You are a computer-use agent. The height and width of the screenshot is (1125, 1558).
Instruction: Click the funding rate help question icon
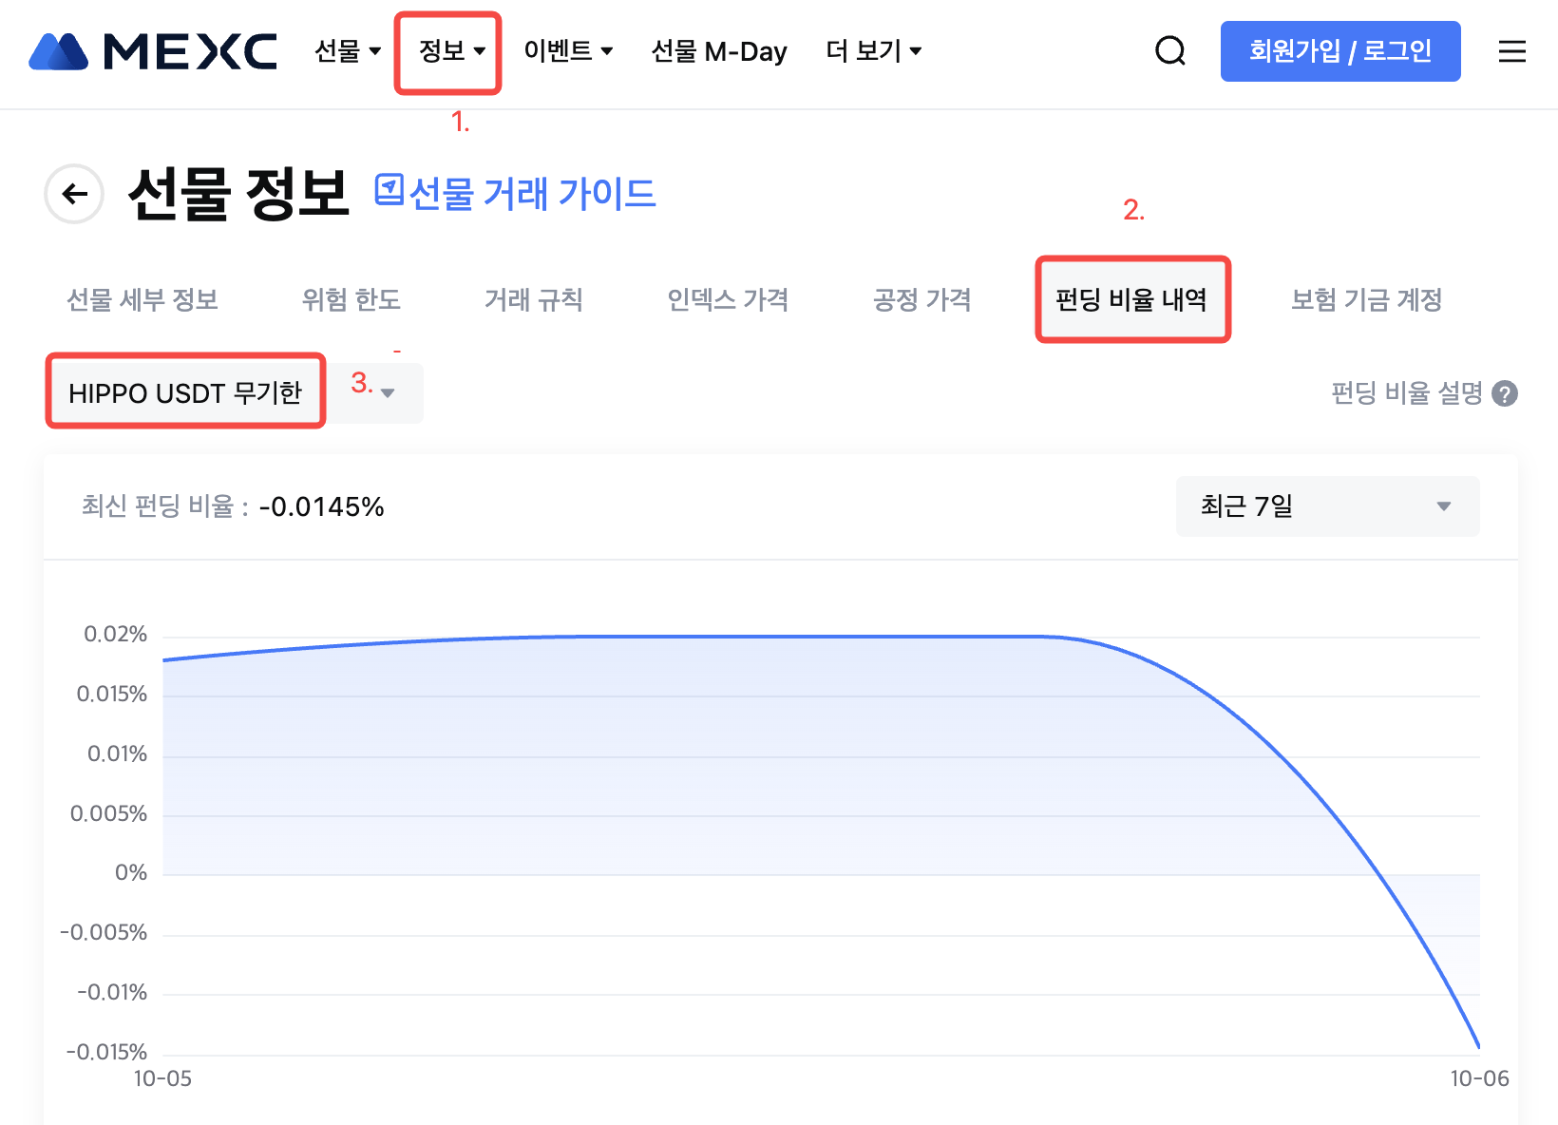(x=1505, y=393)
